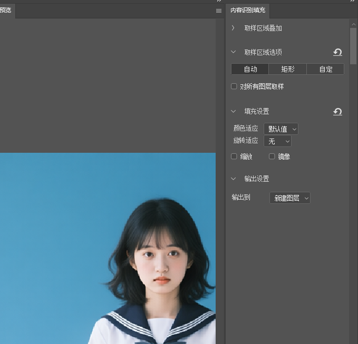Choose the 自定 sampling area option

coord(325,69)
